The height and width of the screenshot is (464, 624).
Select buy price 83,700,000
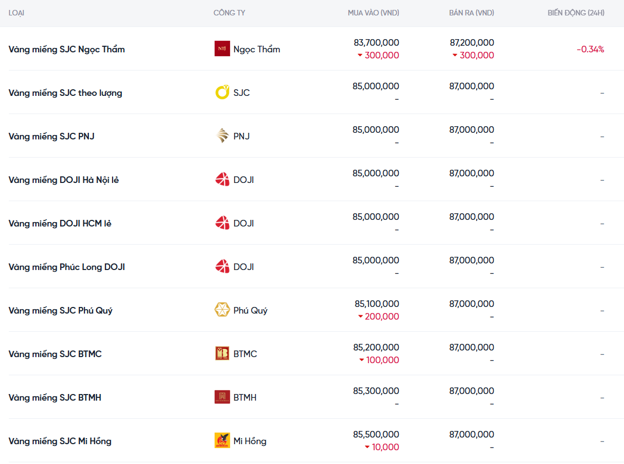tap(376, 42)
